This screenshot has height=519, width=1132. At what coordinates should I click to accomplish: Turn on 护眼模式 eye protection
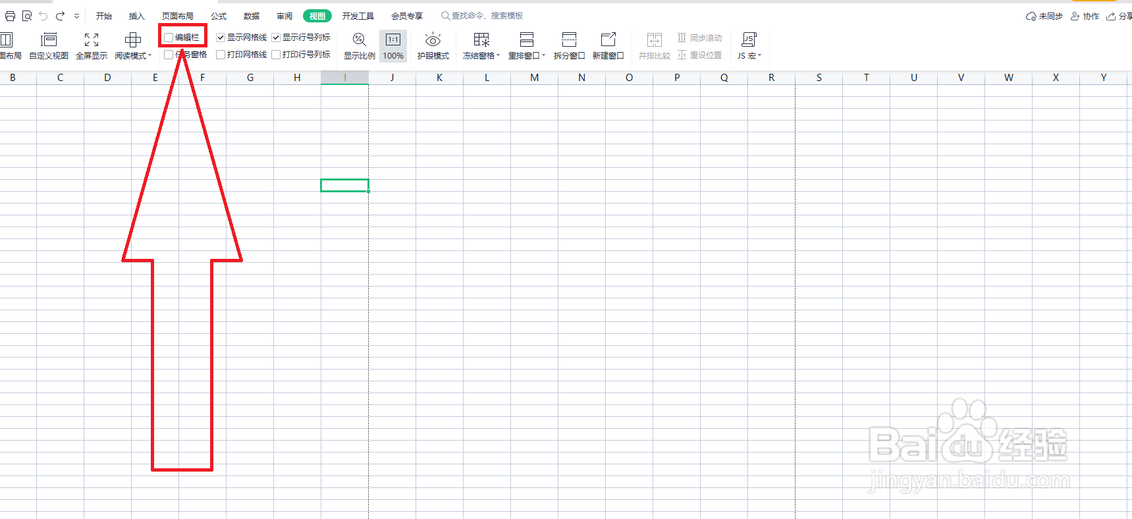(x=433, y=46)
